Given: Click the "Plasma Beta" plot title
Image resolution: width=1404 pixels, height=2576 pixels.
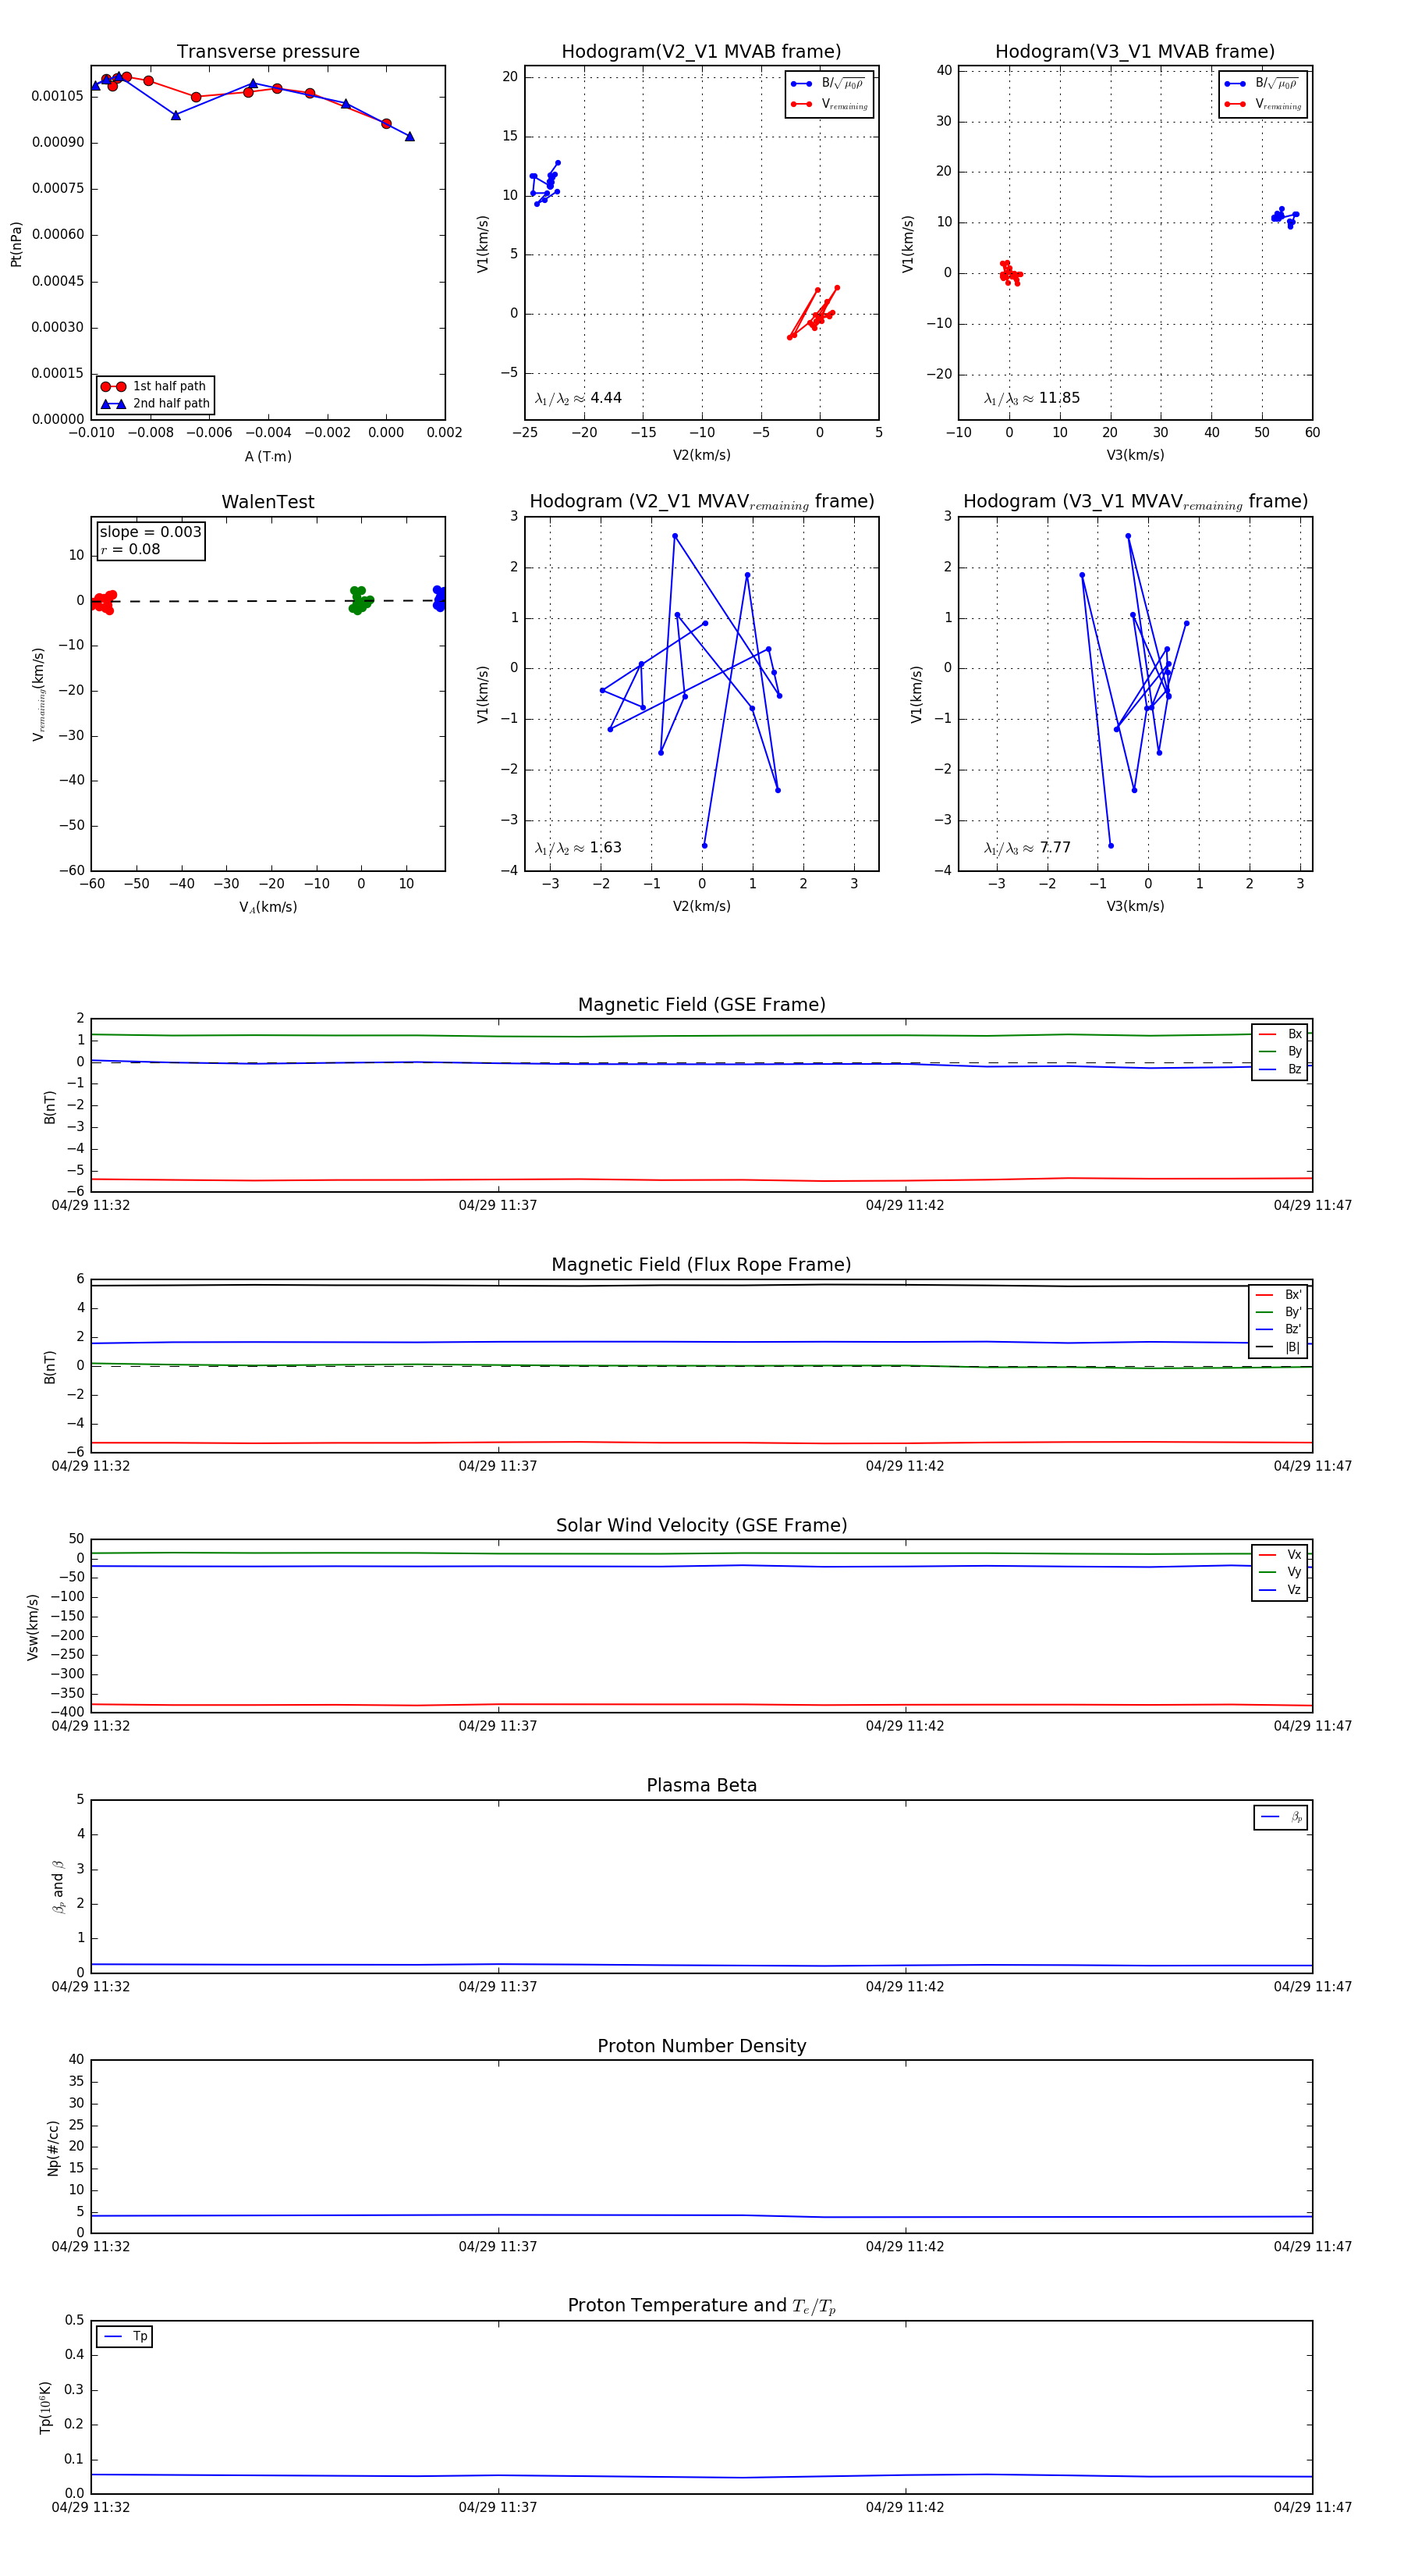Looking at the screenshot, I should 701,1785.
